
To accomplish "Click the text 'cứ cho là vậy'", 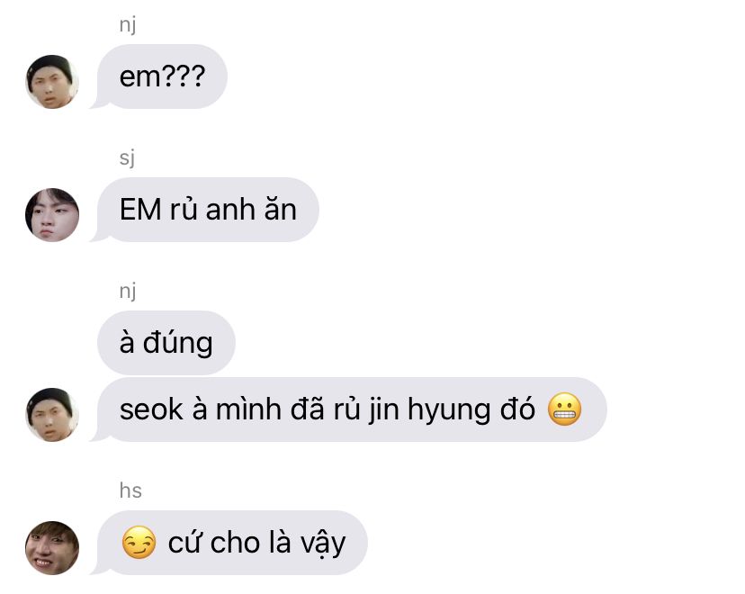I will 256,544.
